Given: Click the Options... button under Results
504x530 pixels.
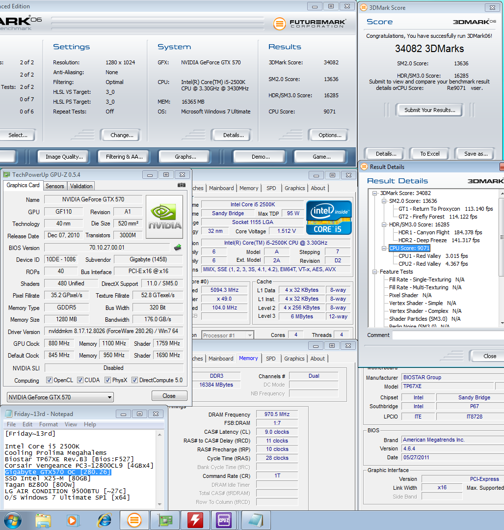Looking at the screenshot, I should pyautogui.click(x=330, y=135).
